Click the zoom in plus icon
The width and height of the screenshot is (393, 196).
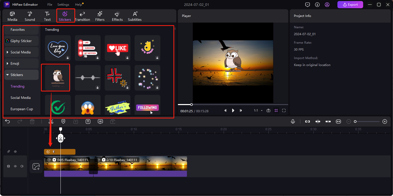385,122
